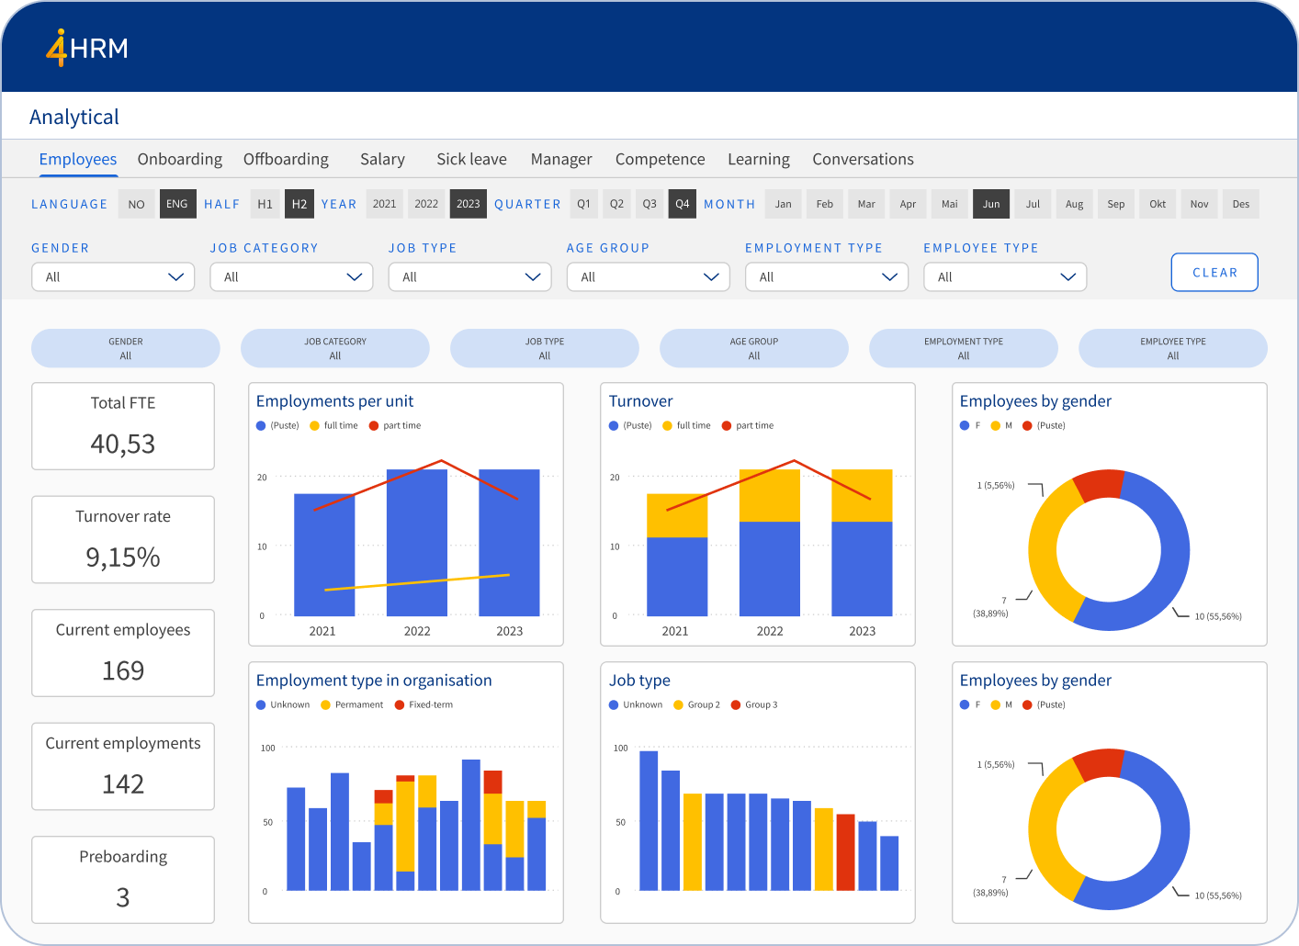Click the Turnover rate card
Screen dimensions: 1299x946
(123, 539)
